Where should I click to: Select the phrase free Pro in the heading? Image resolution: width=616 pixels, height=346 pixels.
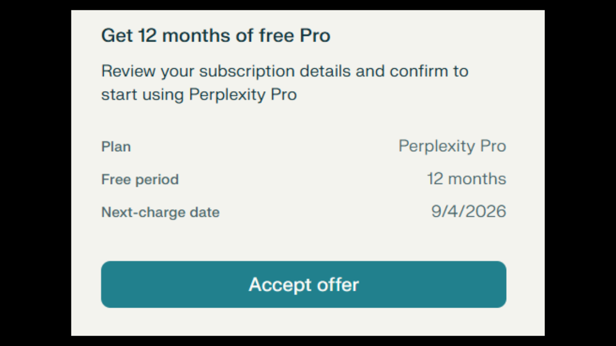(295, 35)
